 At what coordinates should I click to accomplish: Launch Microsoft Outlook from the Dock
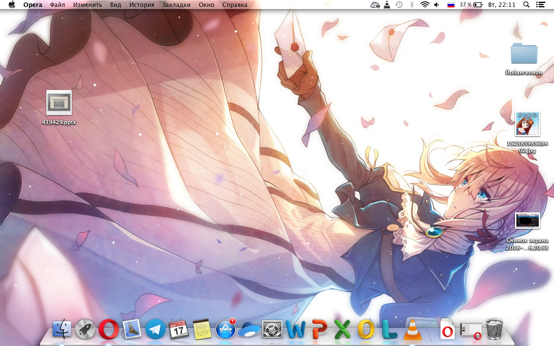366,330
